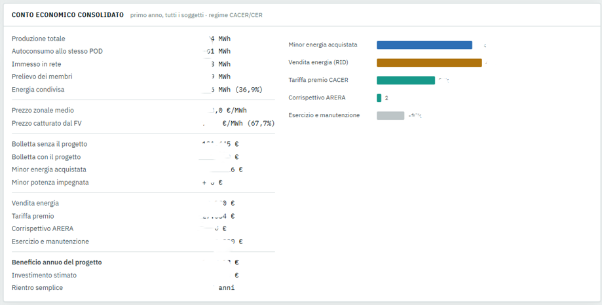Click the Autoconsumo allo stesso POD label

pyautogui.click(x=57, y=52)
